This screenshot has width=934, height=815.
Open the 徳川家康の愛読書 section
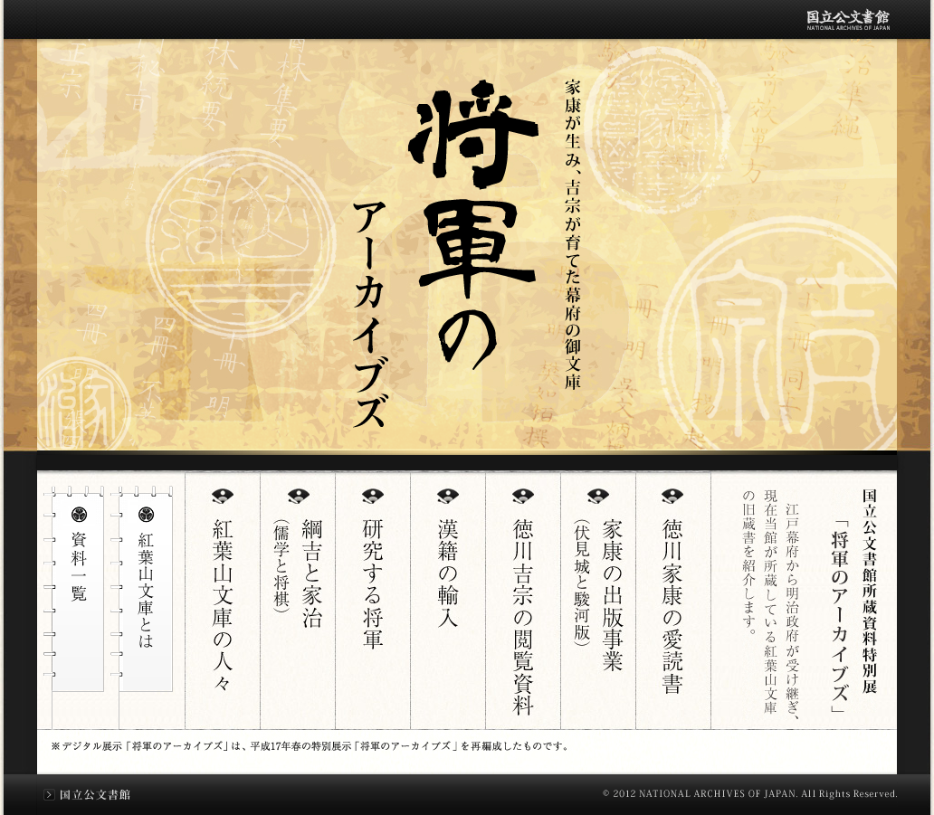pos(672,606)
